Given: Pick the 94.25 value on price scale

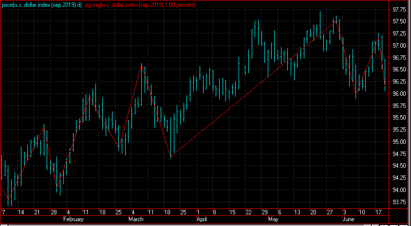Looking at the screenshot, I should pyautogui.click(x=399, y=178).
